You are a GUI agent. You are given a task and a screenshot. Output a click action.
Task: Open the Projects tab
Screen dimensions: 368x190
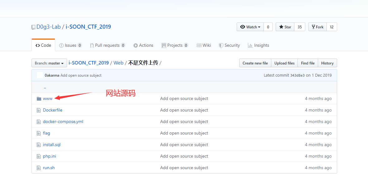175,45
